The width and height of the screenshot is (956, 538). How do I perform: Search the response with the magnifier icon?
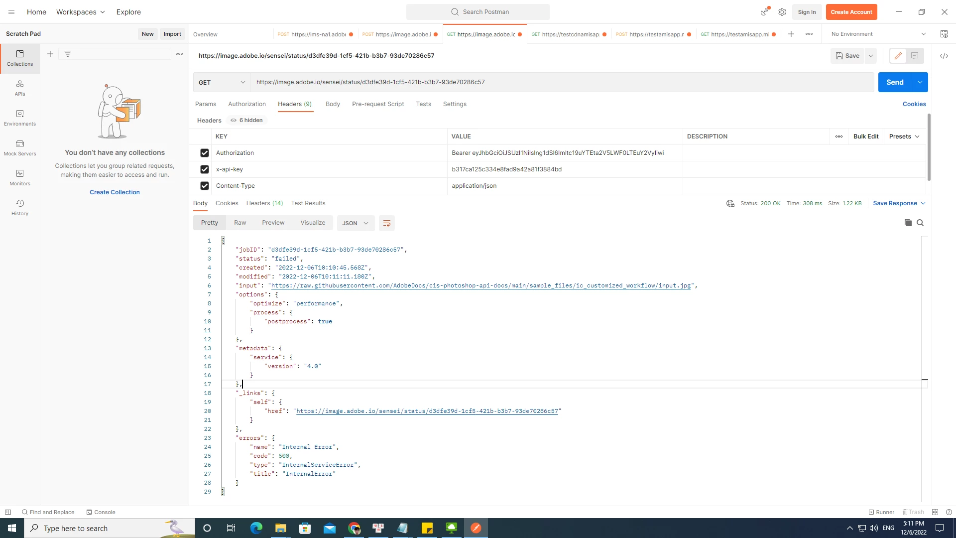click(920, 223)
